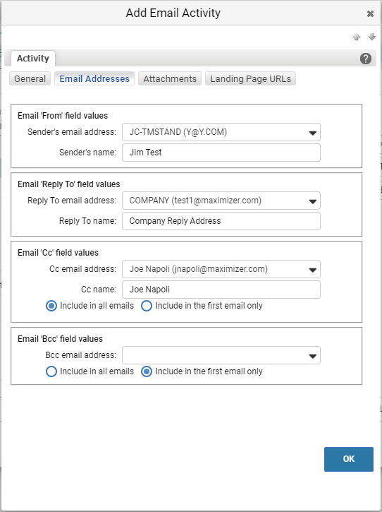382x512 pixels.
Task: Click the OK button
Action: (x=349, y=459)
